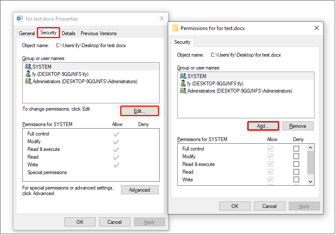Close the Properties window
This screenshot has height=235, width=336.
pos(162,18)
